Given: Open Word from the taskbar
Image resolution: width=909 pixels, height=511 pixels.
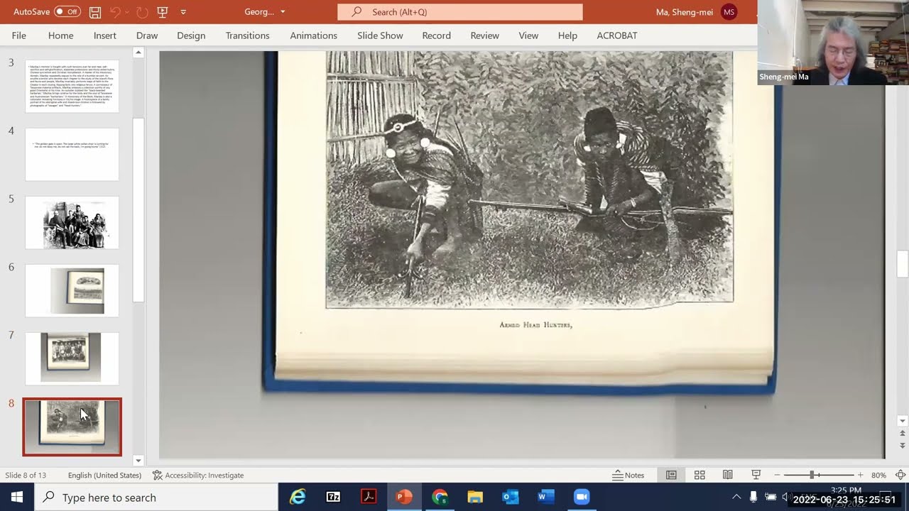Looking at the screenshot, I should click(546, 497).
